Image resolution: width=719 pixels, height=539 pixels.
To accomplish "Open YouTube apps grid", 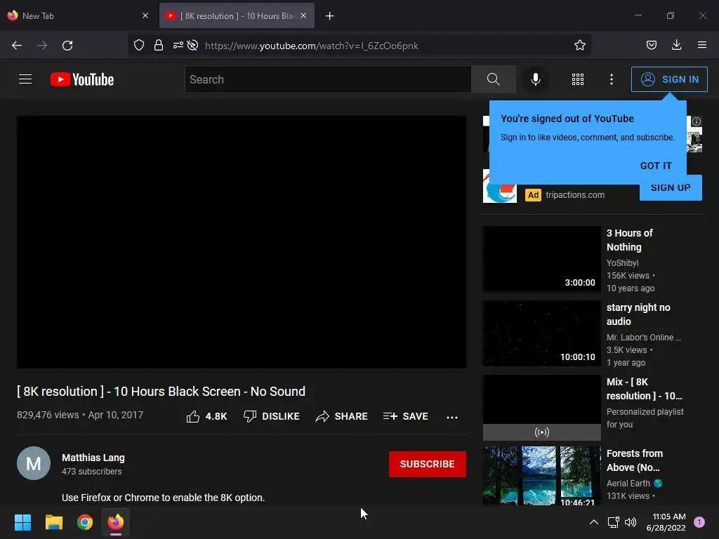I will click(x=578, y=79).
